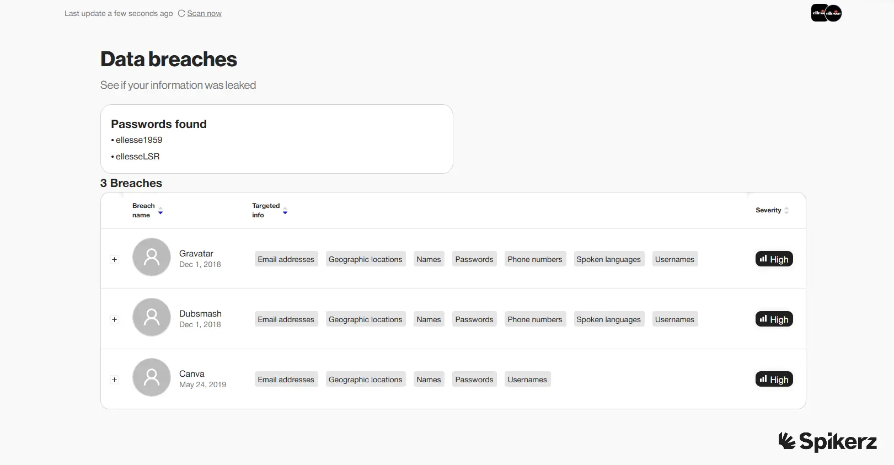
Task: Click Canva's Passwords tag
Action: 474,380
